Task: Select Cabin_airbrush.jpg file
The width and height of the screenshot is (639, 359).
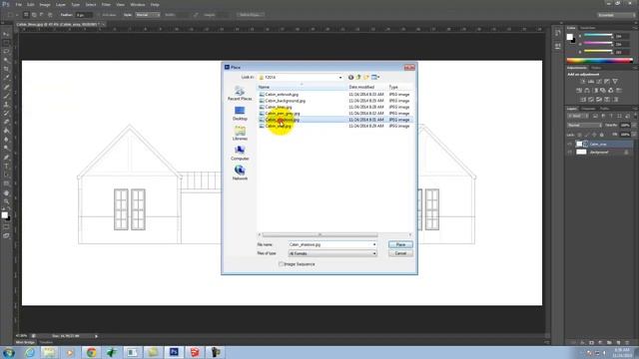Action: tap(282, 95)
